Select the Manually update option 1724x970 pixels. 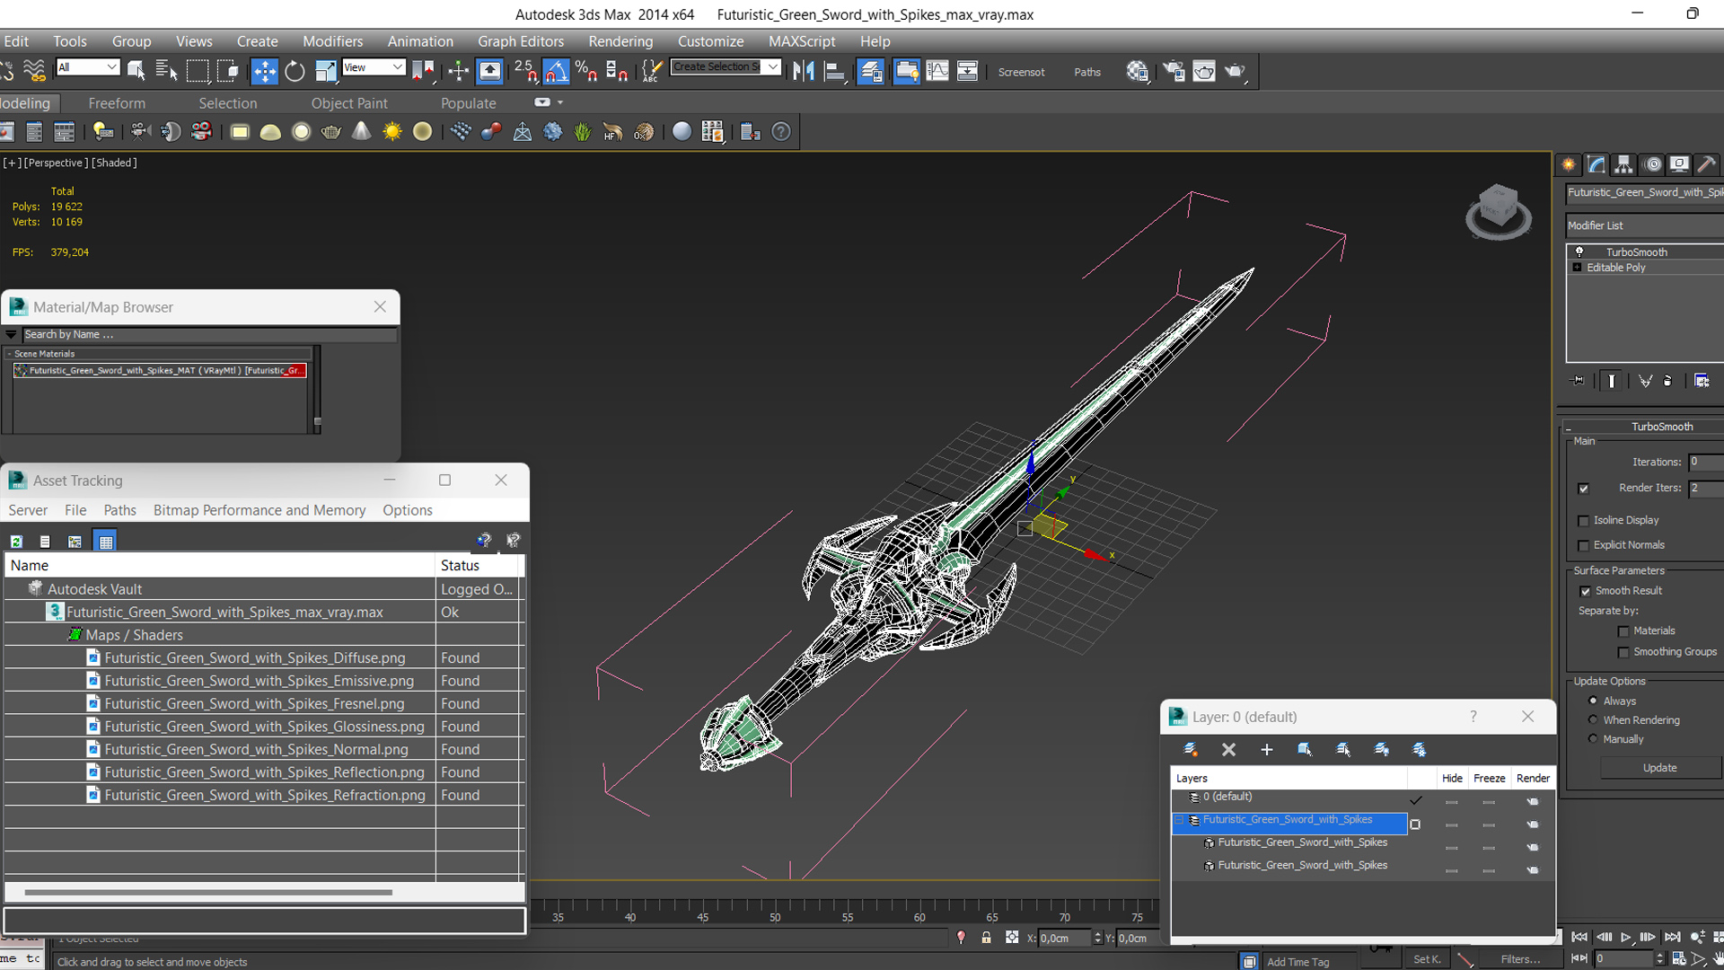pyautogui.click(x=1593, y=738)
